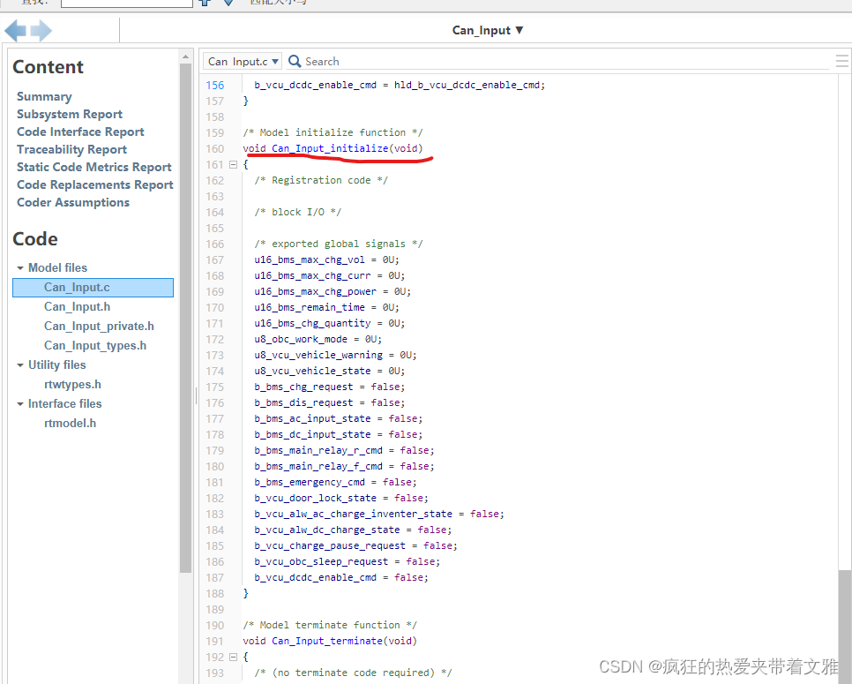Open the Static Code Metrics Report
This screenshot has width=852, height=684.
point(94,167)
